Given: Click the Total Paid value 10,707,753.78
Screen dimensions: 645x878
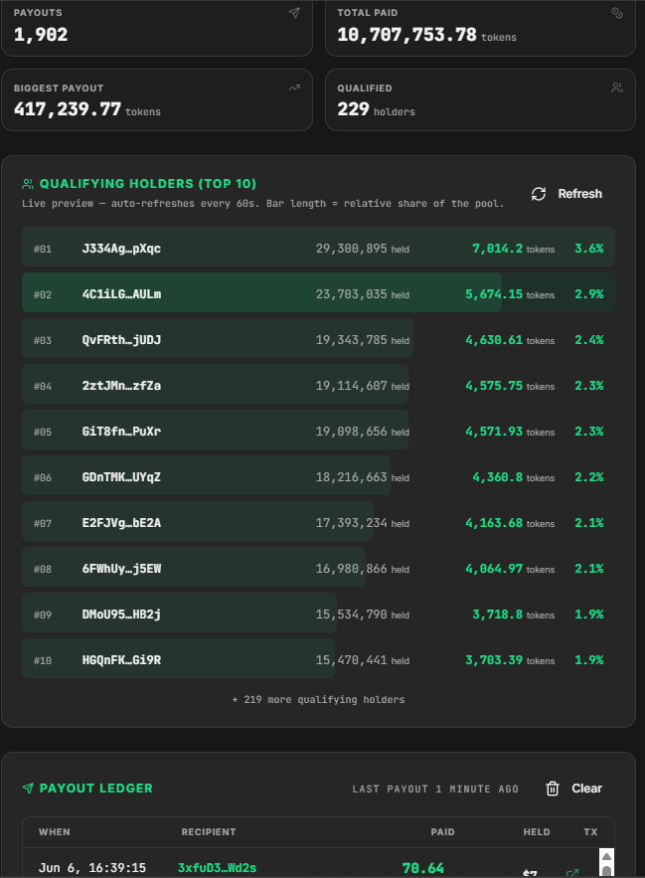Looking at the screenshot, I should tap(407, 35).
